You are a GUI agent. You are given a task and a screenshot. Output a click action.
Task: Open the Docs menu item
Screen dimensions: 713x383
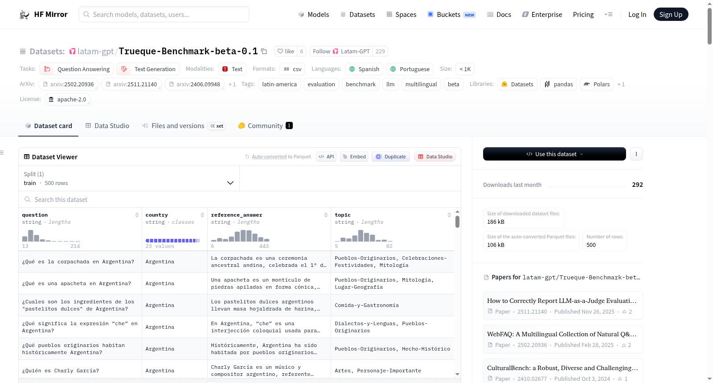[499, 15]
